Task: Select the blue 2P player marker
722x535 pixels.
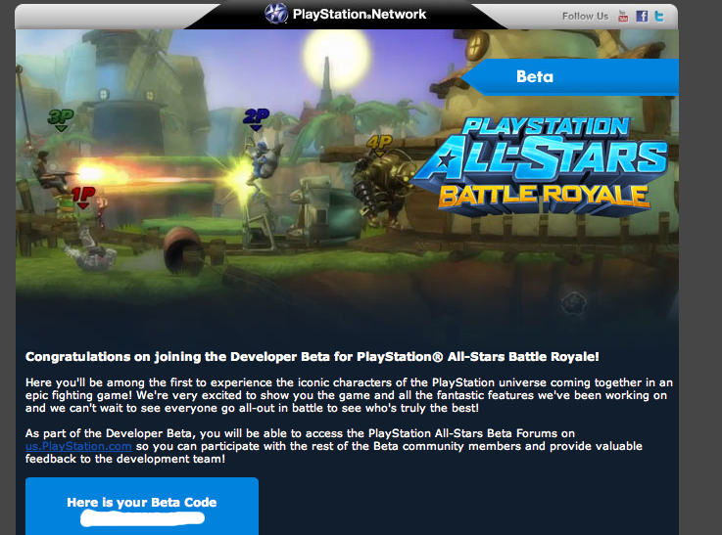Action: click(256, 118)
